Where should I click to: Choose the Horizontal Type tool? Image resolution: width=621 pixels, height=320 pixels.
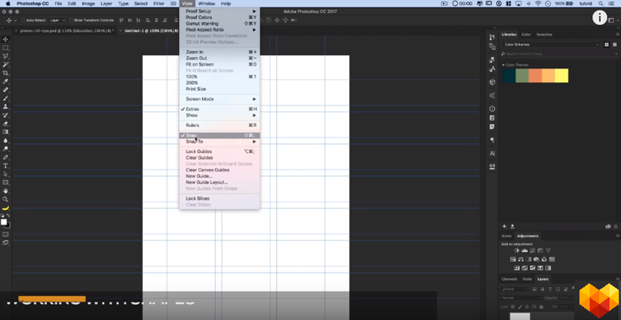pos(6,166)
